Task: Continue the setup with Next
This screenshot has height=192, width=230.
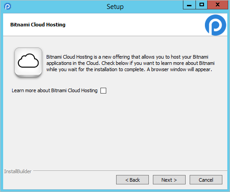Action: [x=169, y=180]
